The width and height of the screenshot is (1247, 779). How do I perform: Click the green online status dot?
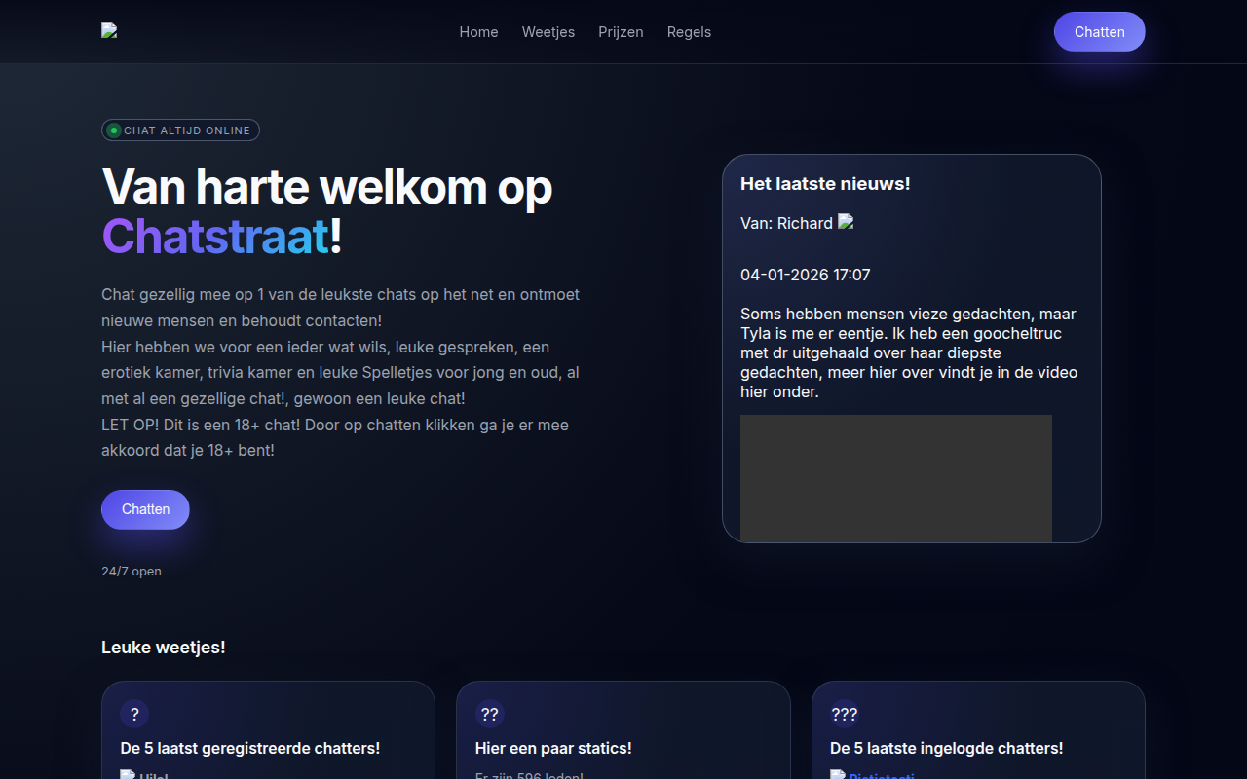(114, 130)
